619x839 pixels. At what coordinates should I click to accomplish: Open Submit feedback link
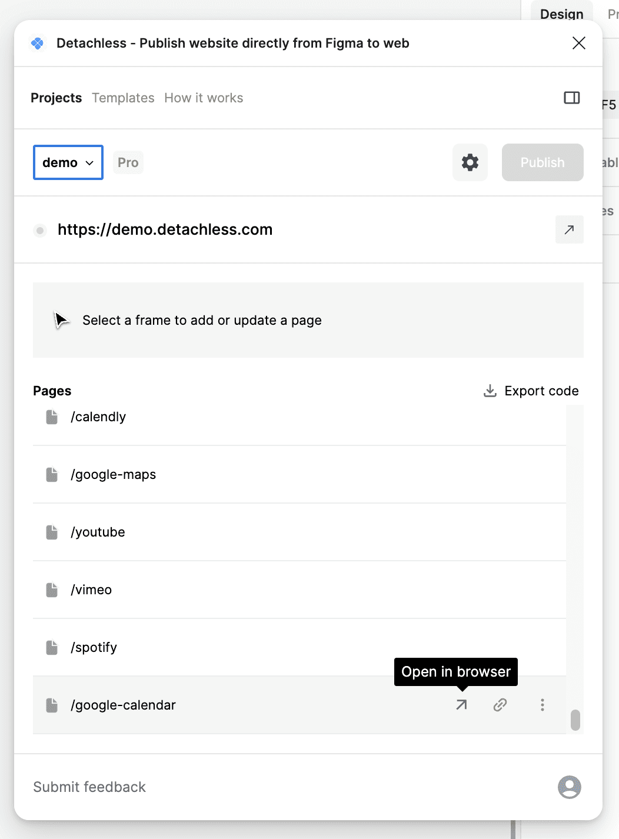[x=89, y=787]
